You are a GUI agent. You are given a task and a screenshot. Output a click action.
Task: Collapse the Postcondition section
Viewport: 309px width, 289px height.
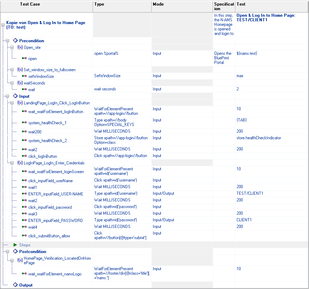pyautogui.click(x=7, y=252)
